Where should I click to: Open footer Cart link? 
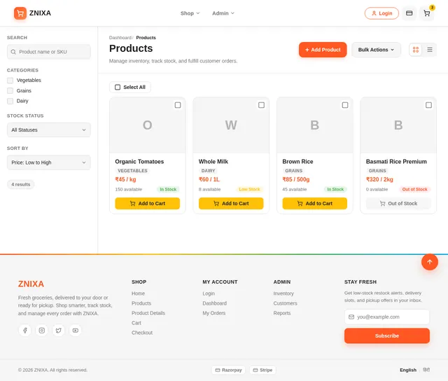[136, 323]
